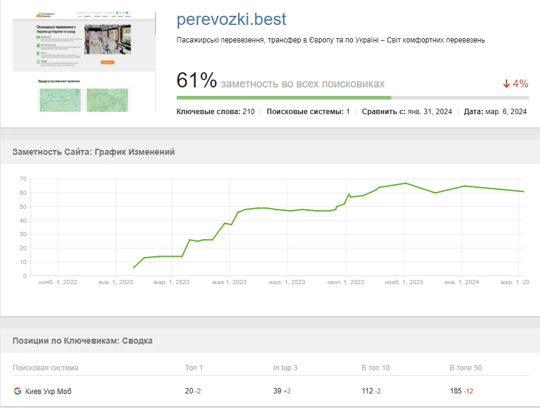Click the 4% visibility change value

521,84
